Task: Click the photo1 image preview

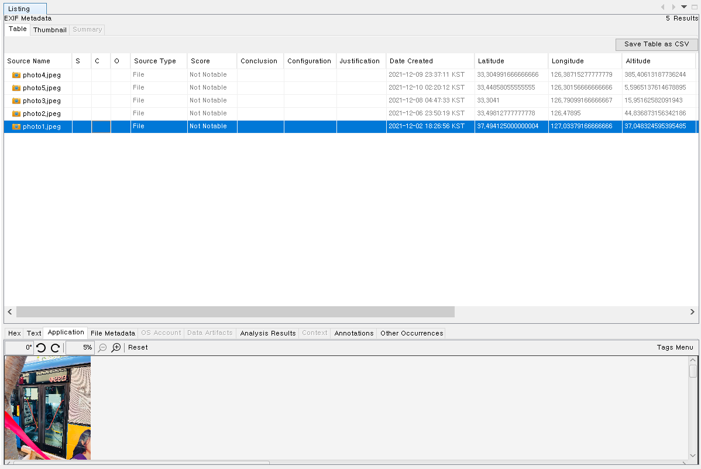Action: (x=48, y=408)
